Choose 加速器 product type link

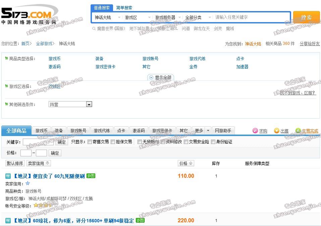242,67
